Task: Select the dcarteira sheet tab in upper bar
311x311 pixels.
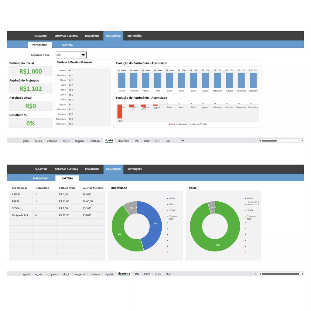Action: tap(124, 141)
